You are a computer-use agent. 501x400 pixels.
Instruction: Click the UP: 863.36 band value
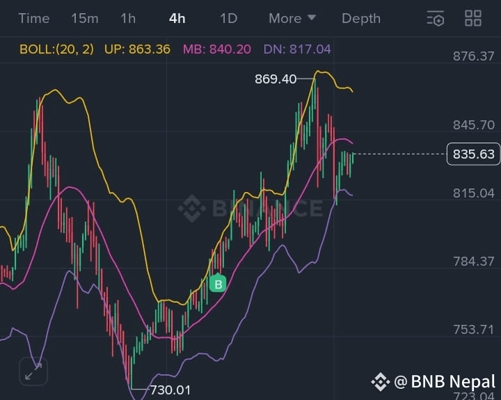137,49
